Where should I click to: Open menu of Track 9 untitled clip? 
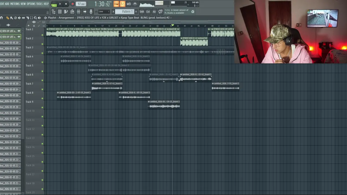[149, 102]
